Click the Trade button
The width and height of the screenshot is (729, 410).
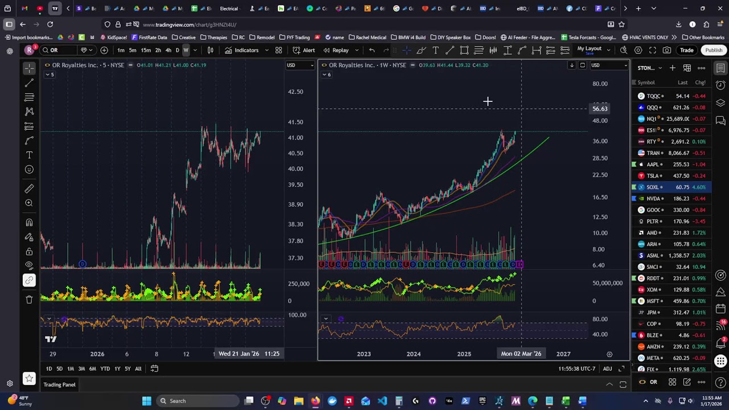(686, 50)
